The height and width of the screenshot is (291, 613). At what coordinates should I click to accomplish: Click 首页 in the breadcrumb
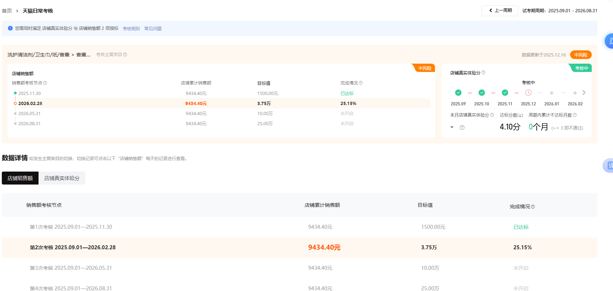tap(7, 11)
